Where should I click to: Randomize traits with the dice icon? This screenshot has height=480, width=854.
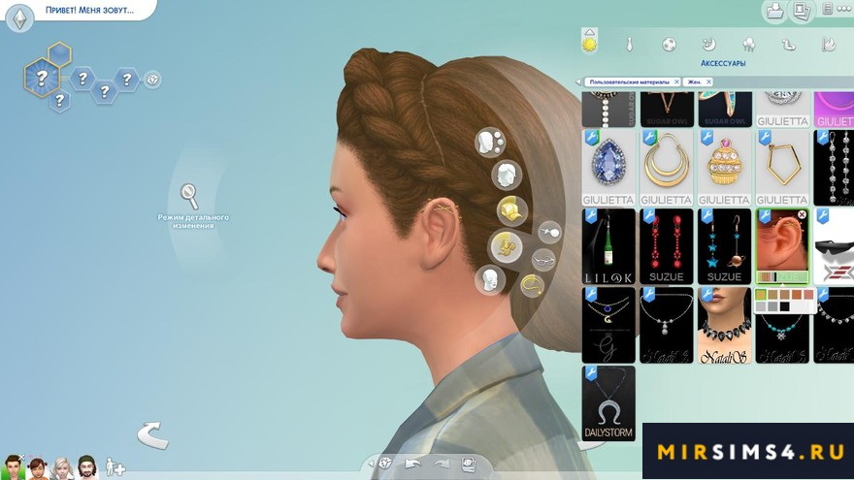[x=152, y=80]
